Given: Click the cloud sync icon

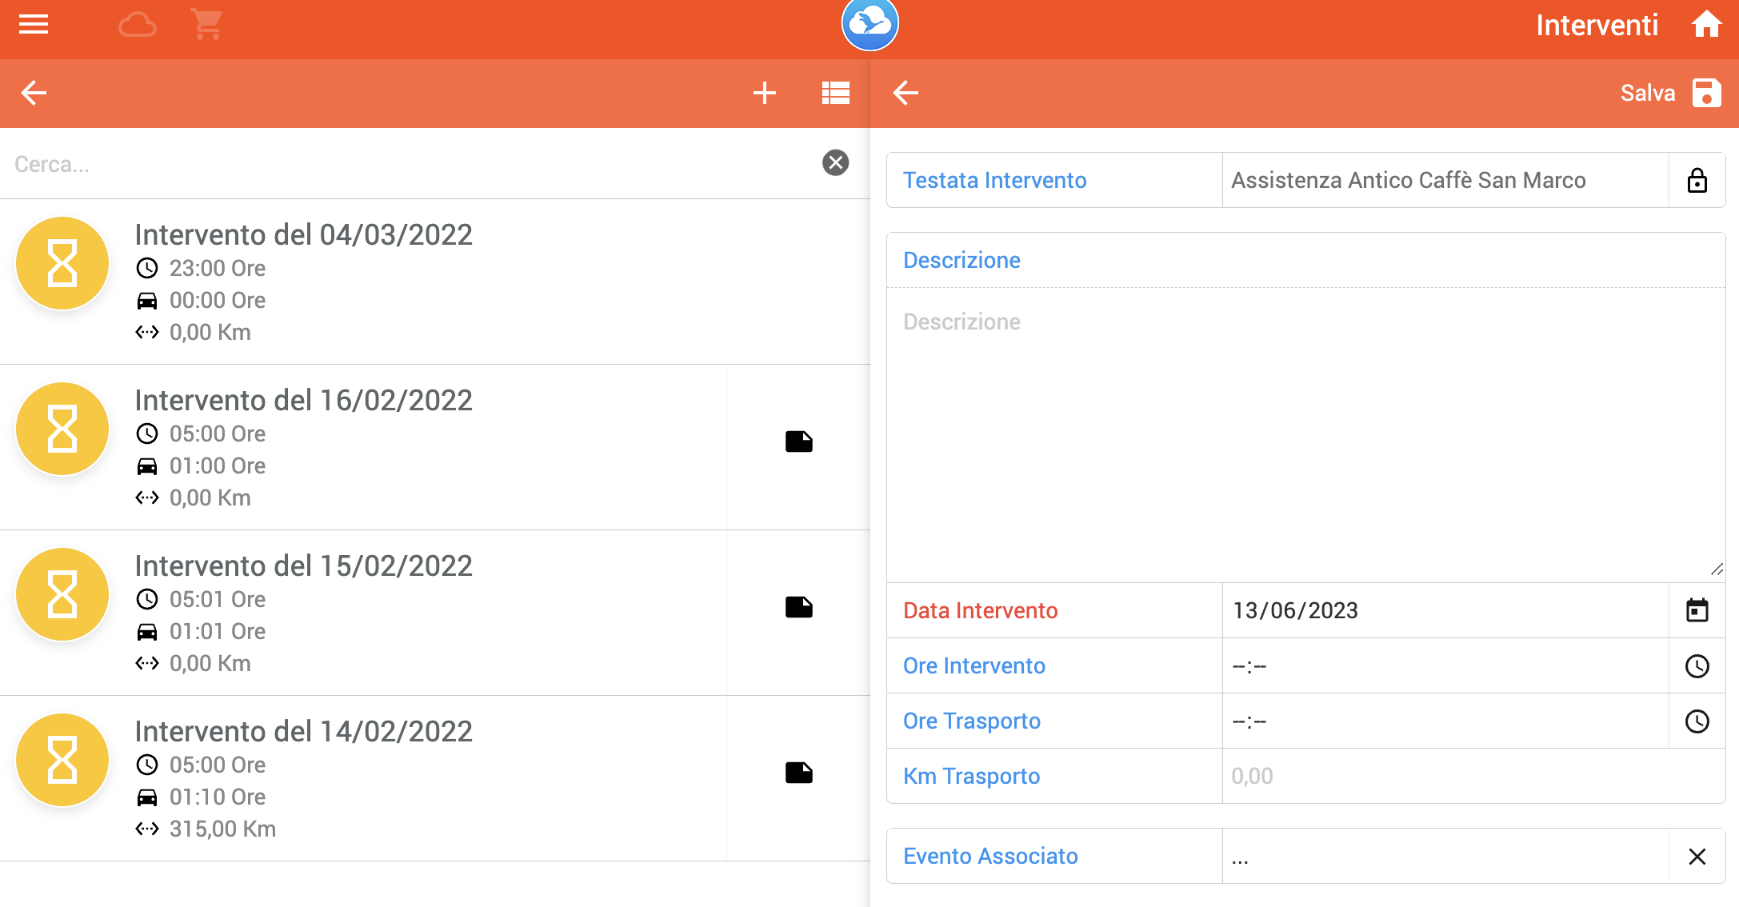Looking at the screenshot, I should coord(138,25).
